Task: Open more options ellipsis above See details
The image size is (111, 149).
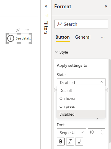Action: click(x=27, y=30)
